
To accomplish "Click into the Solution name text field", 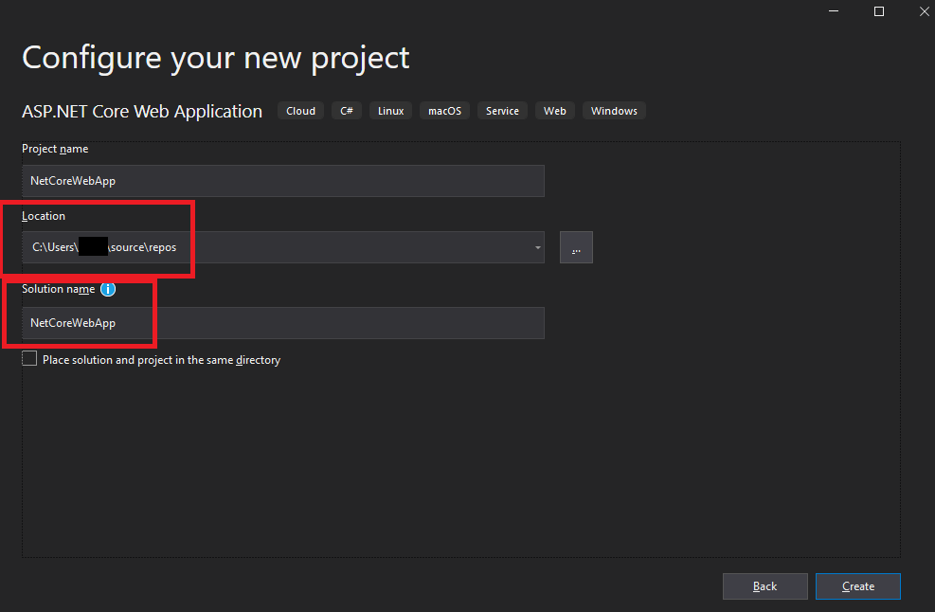I will tap(282, 323).
